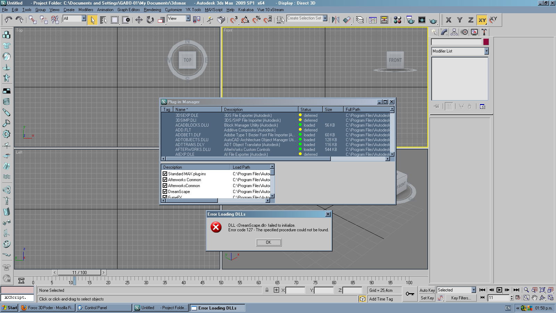556x313 pixels.
Task: Click Configure Modifier Sets icon
Action: 482,106
